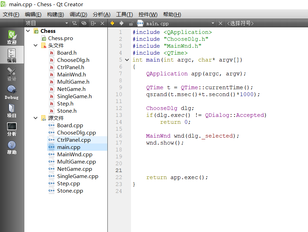Image resolution: width=308 pixels, height=232 pixels.
Task: Open the 构建(B) menu
Action: point(55,15)
